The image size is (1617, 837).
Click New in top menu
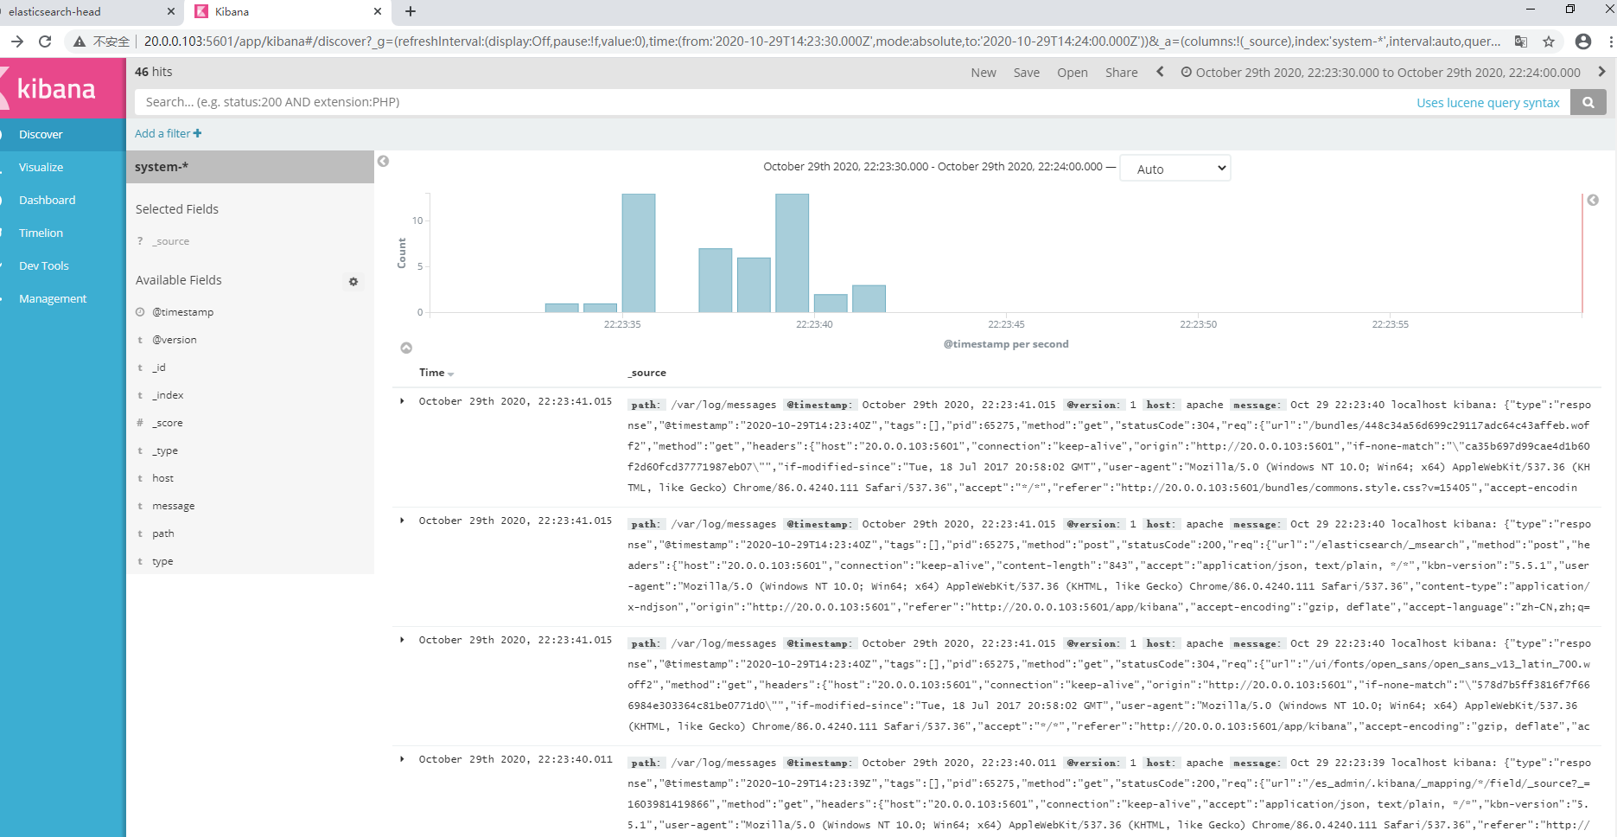[984, 73]
